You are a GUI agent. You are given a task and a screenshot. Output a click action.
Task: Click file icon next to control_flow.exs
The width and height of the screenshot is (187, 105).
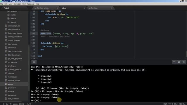pyautogui.click(x=6, y=40)
